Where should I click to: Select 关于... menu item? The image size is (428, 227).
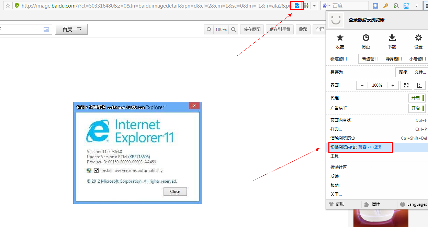click(x=377, y=194)
